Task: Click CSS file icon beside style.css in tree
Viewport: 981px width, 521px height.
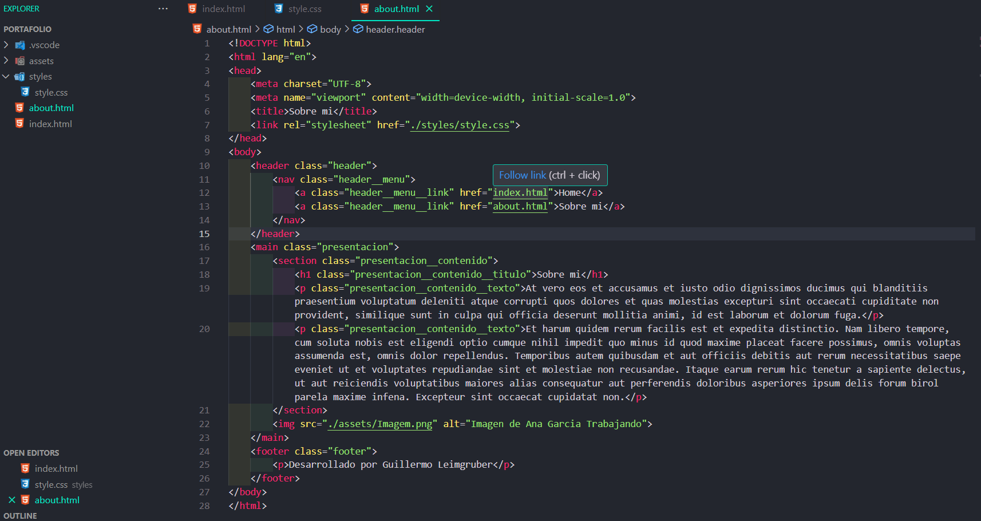Action: point(25,92)
